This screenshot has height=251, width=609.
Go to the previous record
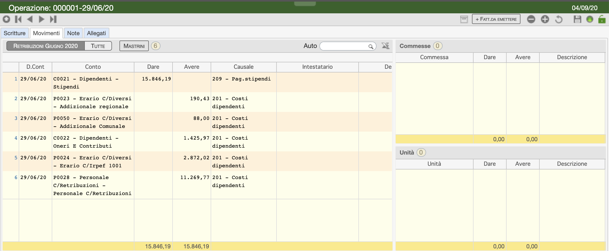30,19
